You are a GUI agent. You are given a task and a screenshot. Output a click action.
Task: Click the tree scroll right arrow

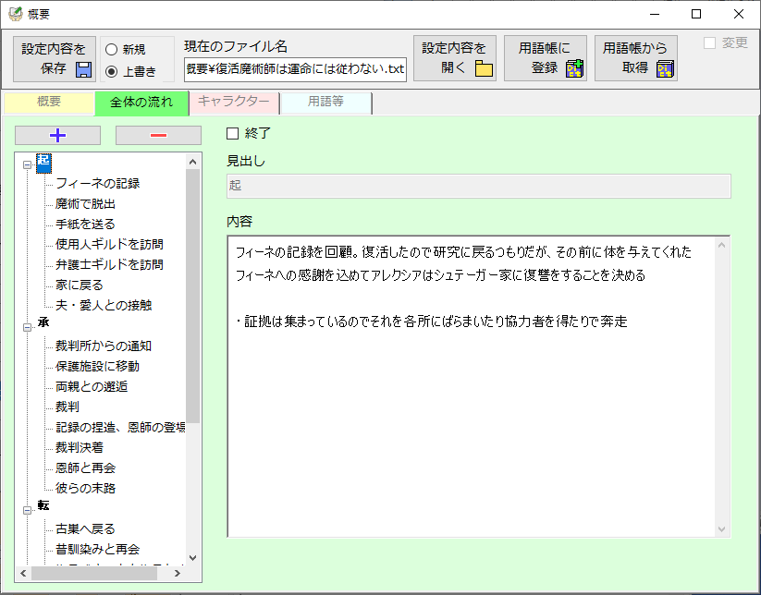coord(178,573)
